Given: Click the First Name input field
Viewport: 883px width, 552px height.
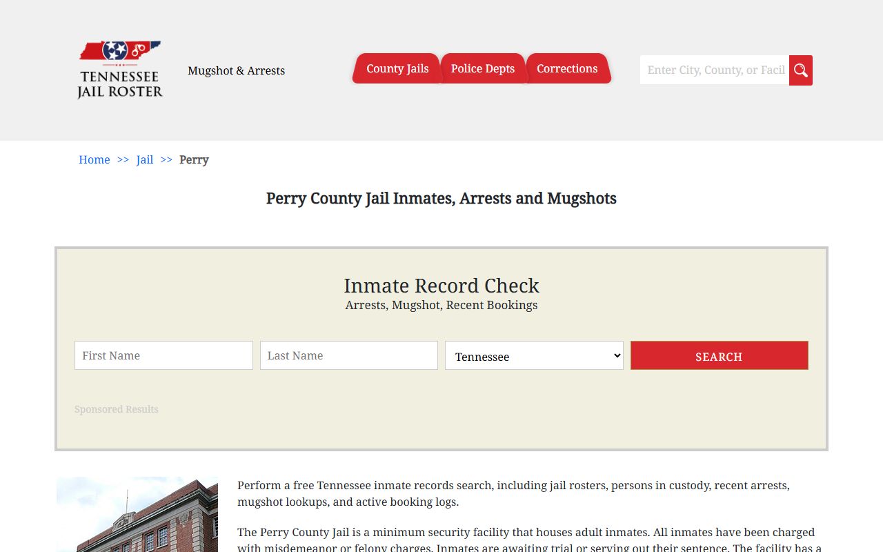Looking at the screenshot, I should point(163,355).
